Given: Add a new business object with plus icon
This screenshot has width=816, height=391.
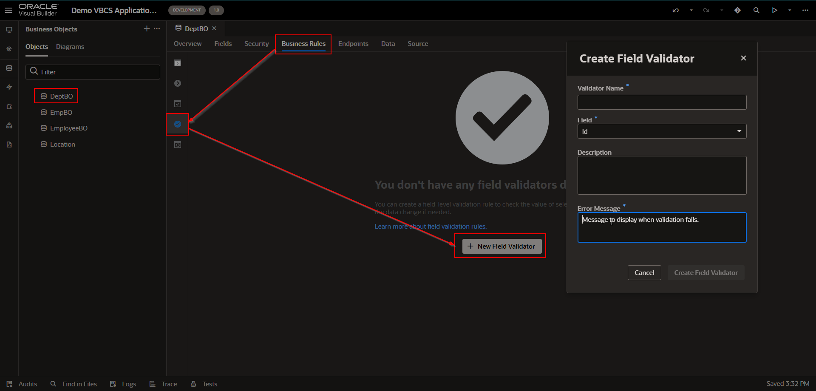Looking at the screenshot, I should [x=147, y=28].
